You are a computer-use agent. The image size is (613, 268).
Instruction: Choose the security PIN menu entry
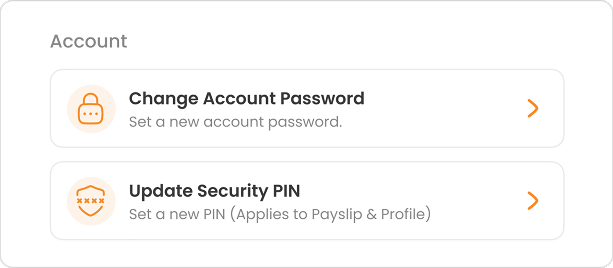click(307, 201)
